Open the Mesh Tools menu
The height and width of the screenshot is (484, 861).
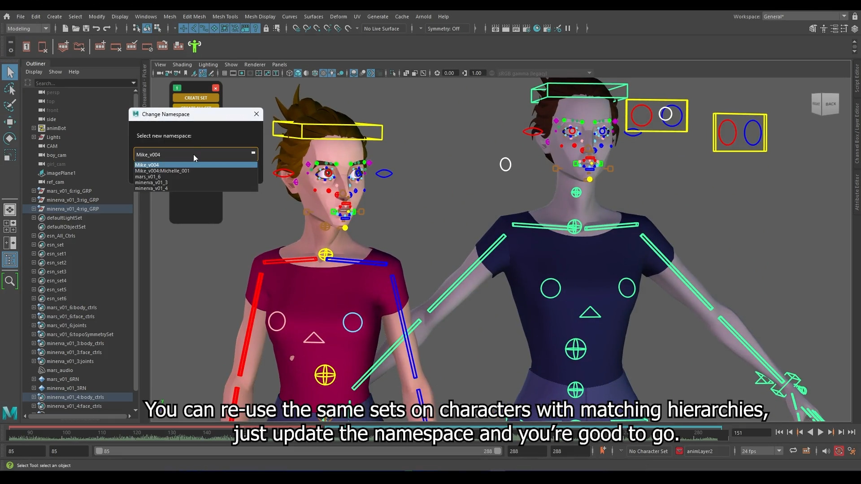point(225,17)
